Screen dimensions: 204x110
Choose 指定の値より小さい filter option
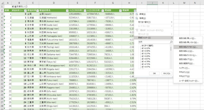(188, 55)
